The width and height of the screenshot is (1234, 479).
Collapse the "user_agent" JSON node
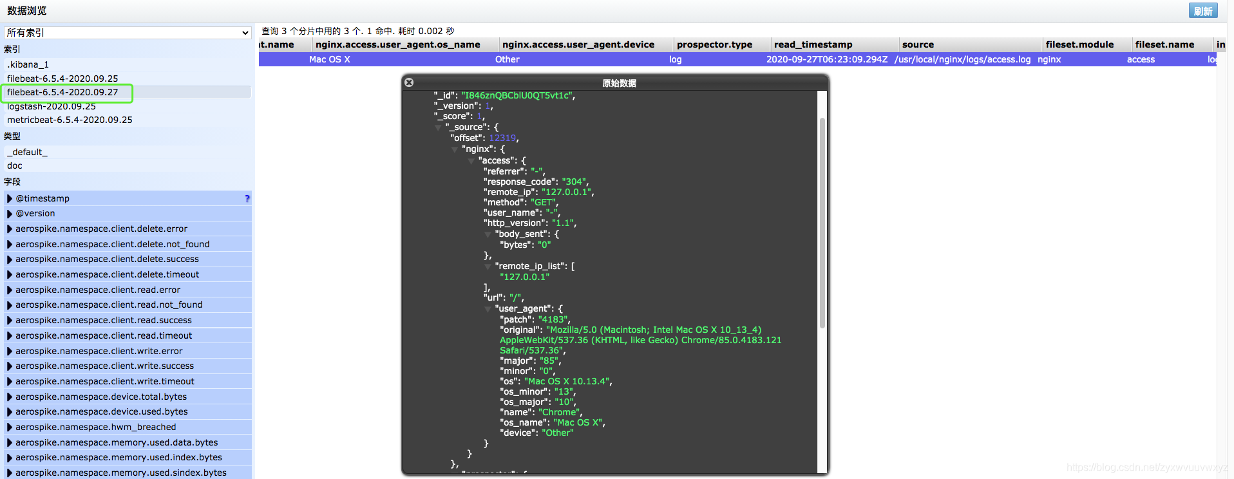[488, 309]
